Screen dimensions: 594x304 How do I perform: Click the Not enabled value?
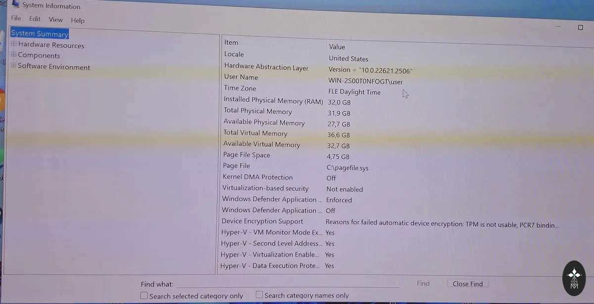345,189
